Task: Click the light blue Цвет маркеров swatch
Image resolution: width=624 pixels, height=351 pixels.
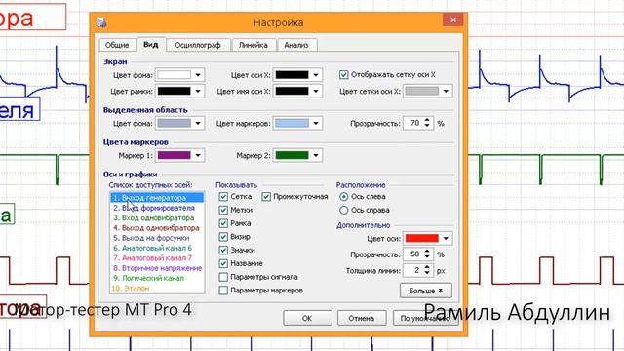Action: click(292, 124)
